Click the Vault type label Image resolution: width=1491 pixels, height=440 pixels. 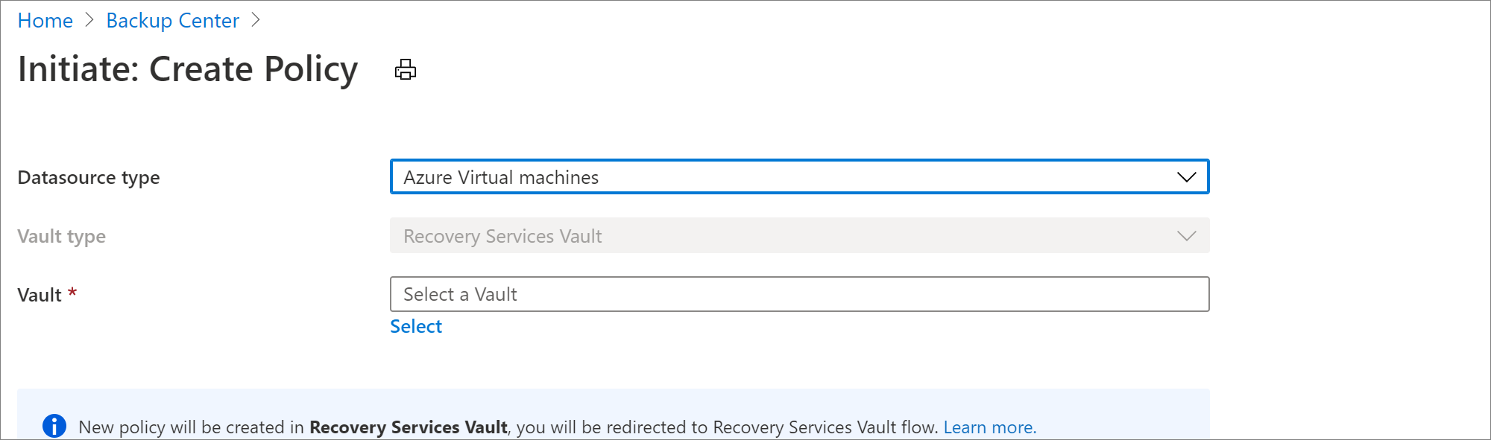[61, 236]
